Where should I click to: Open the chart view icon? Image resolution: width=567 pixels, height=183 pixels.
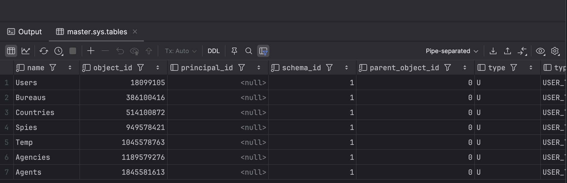point(26,51)
